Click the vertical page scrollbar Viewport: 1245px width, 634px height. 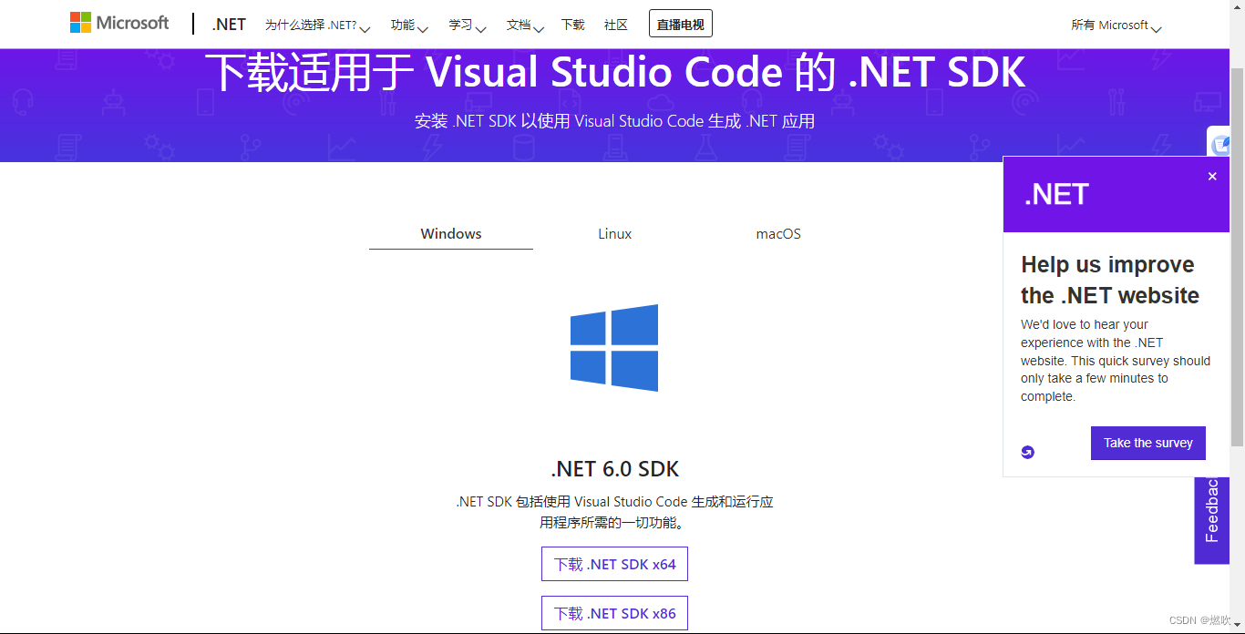tap(1237, 258)
